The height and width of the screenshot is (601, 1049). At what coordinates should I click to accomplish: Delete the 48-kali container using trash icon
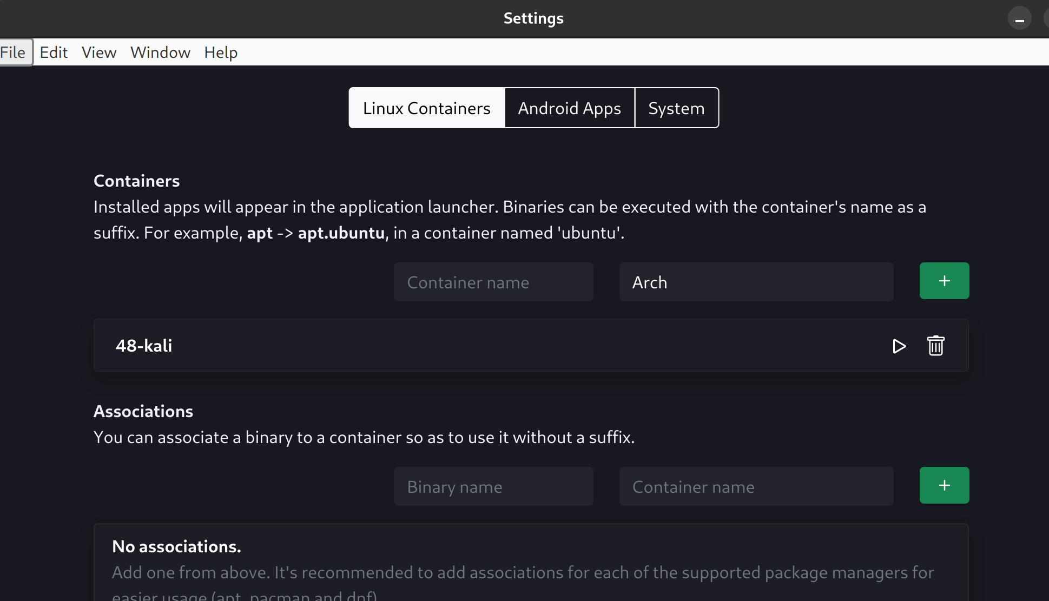tap(935, 346)
